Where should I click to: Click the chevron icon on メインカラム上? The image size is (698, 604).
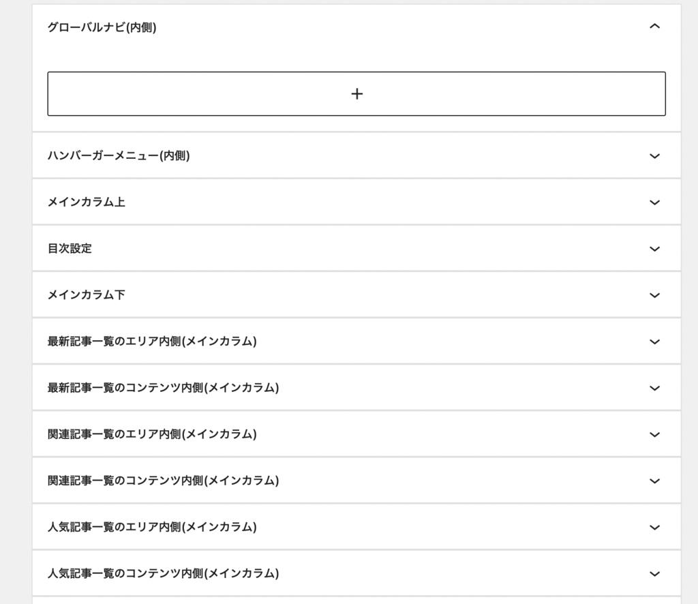click(654, 202)
